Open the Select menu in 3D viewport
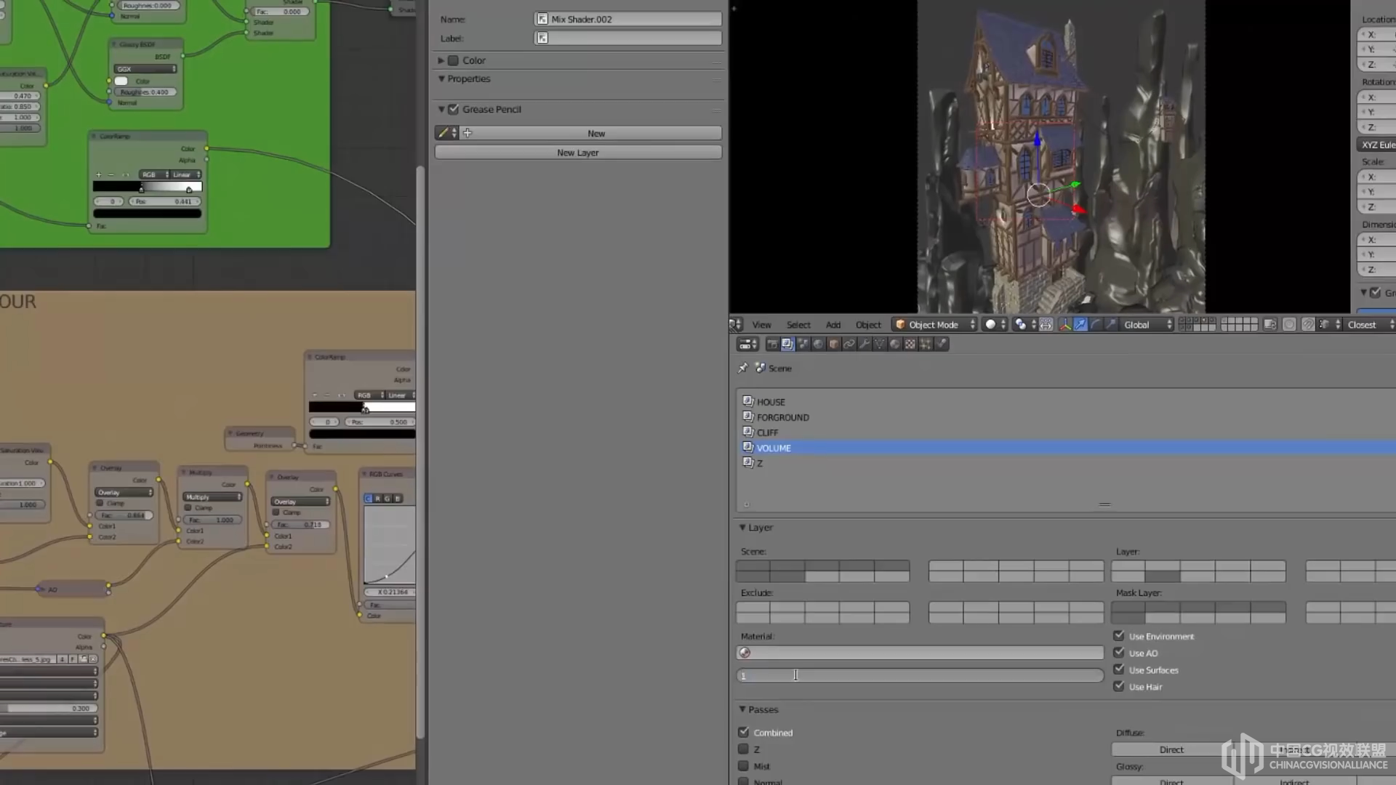The height and width of the screenshot is (785, 1396). (798, 325)
